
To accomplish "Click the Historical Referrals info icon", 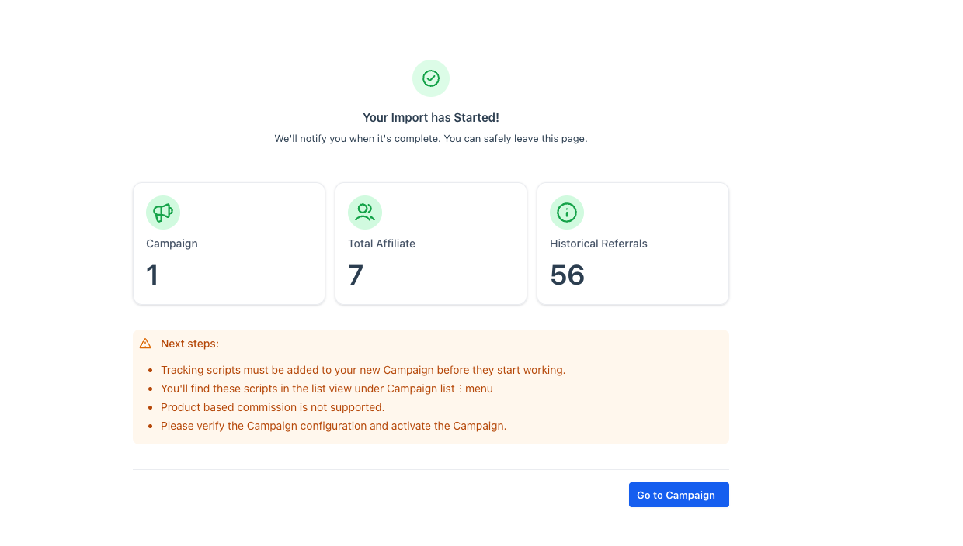I will (x=567, y=213).
